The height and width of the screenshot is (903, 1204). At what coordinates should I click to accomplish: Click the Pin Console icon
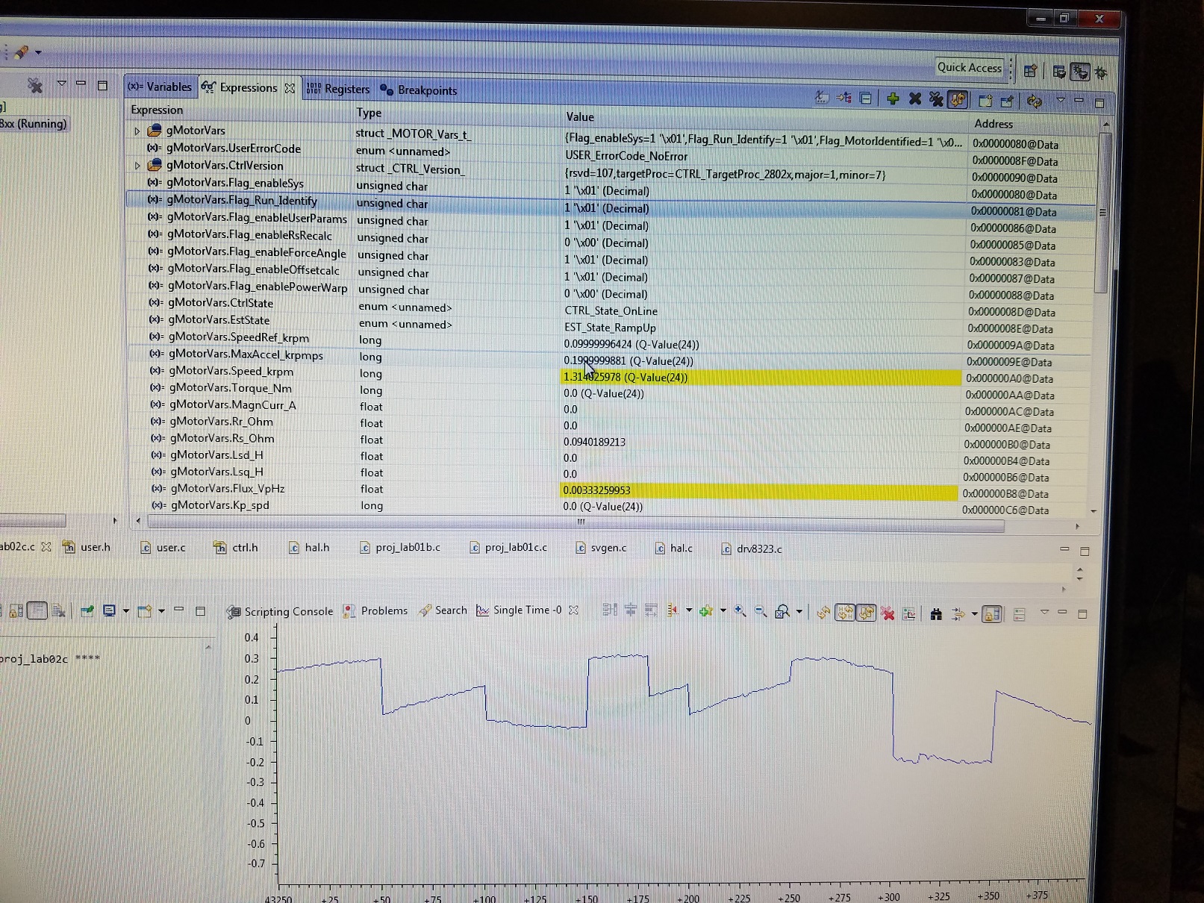(87, 611)
